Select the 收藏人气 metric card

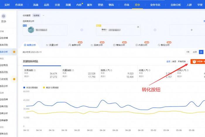(157, 74)
